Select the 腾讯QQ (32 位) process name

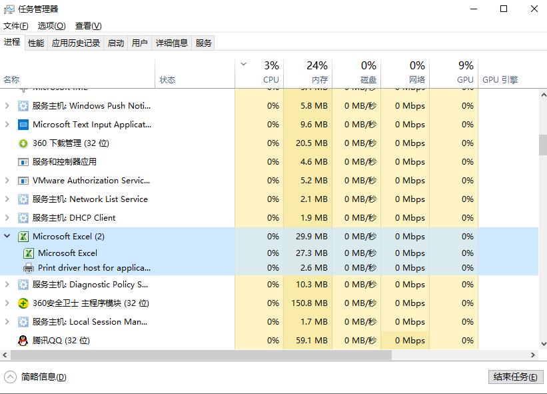(61, 341)
